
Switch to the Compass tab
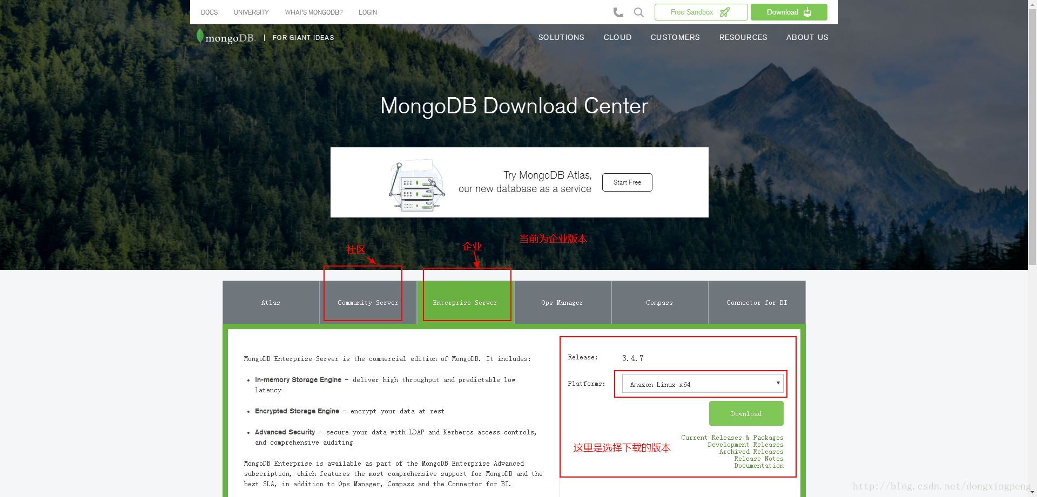click(659, 302)
